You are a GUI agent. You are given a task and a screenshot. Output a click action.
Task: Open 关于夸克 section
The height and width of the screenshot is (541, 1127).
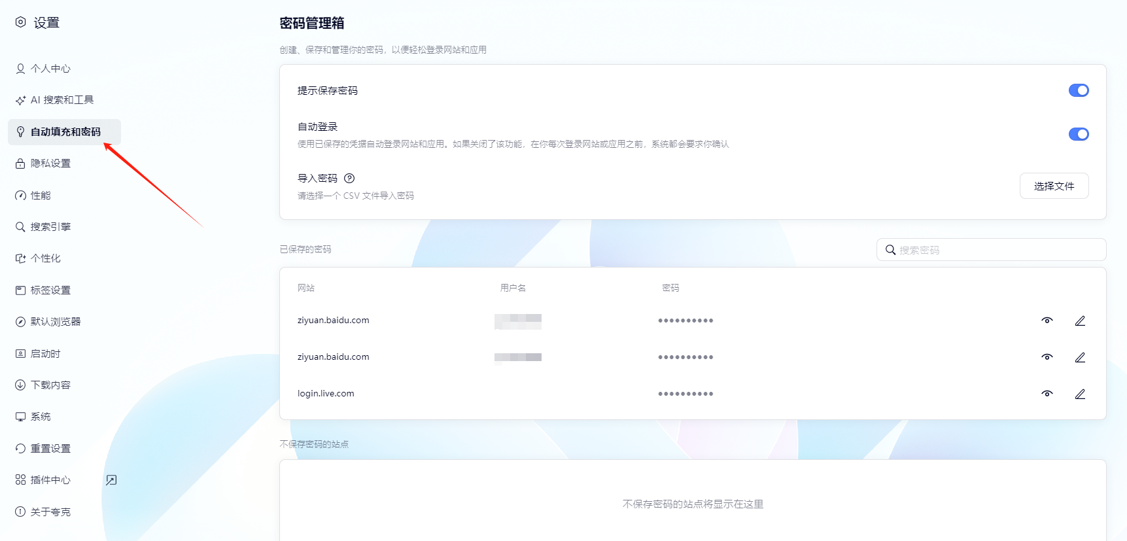point(43,512)
